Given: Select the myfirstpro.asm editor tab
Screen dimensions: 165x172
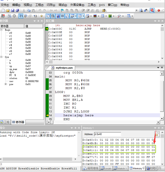Looking at the screenshot, I should 62,68.
